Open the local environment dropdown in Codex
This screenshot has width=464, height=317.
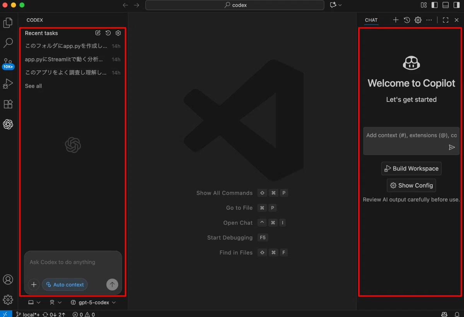34,303
